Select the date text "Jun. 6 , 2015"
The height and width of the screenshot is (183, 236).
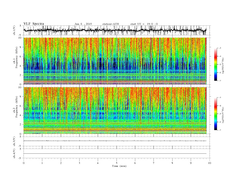[x=83, y=24]
